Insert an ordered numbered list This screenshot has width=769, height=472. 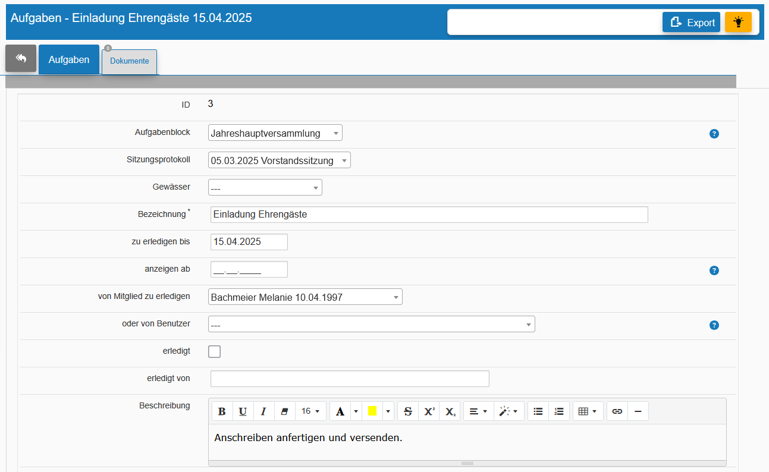coord(559,411)
